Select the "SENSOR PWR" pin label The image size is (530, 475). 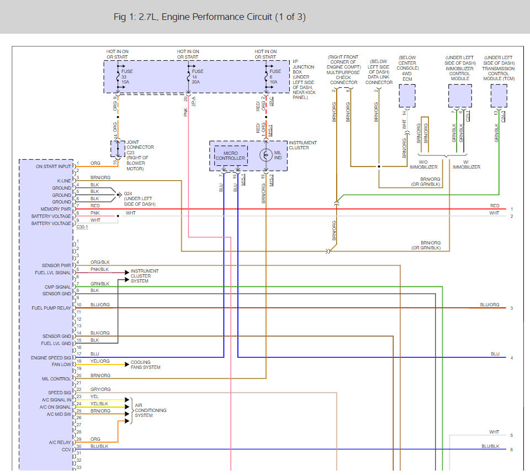(56, 265)
